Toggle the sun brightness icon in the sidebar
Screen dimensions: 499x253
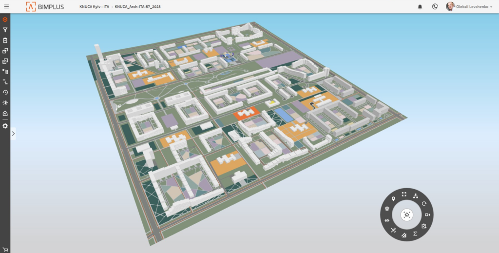5,103
